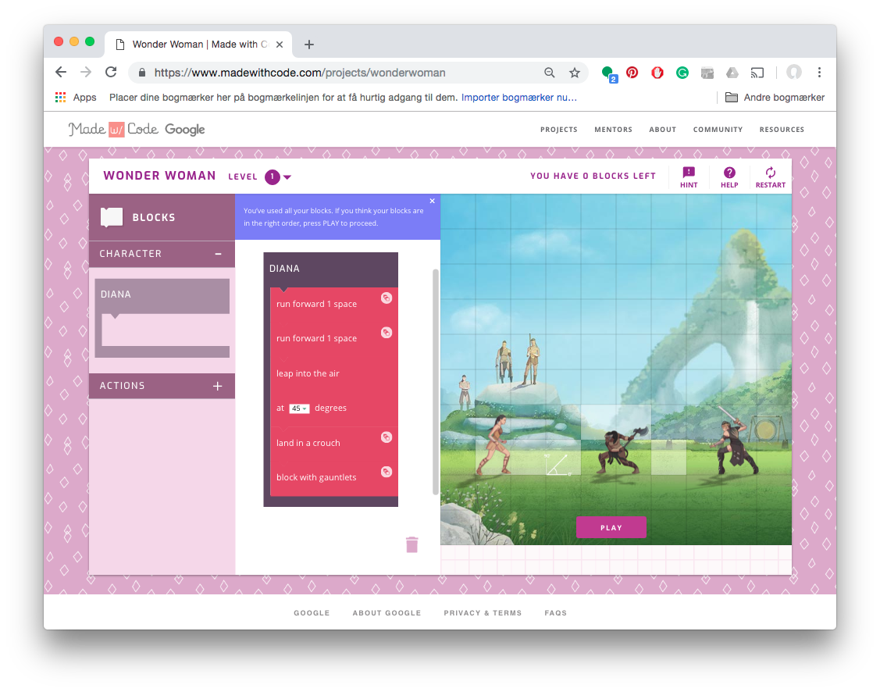This screenshot has width=880, height=692.
Task: Open the Resources nav item
Action: [782, 130]
